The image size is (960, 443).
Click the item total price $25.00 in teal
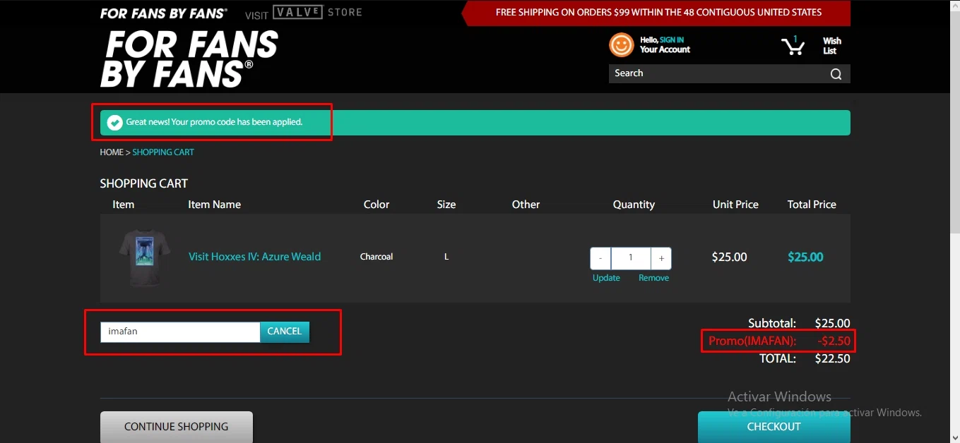pyautogui.click(x=805, y=257)
